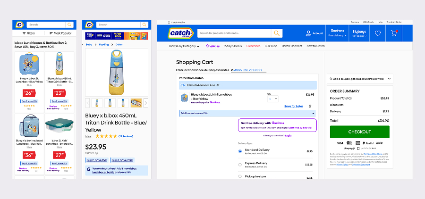Click the catch.com.au logo in the cart page

coord(180,33)
